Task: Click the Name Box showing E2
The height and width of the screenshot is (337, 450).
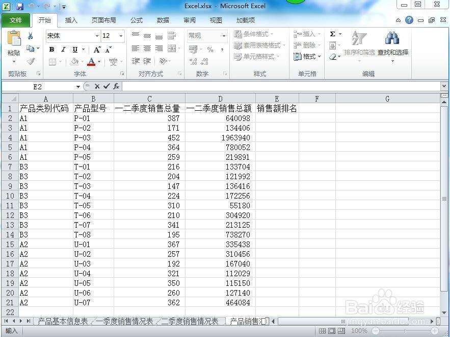Action: [38, 87]
